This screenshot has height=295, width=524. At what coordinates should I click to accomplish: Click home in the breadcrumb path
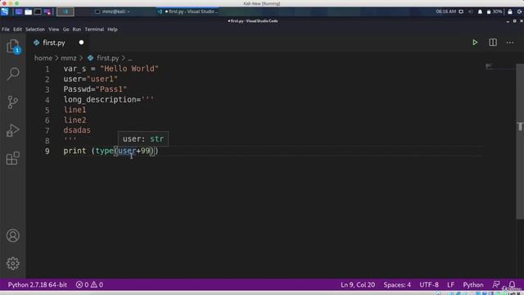(43, 58)
